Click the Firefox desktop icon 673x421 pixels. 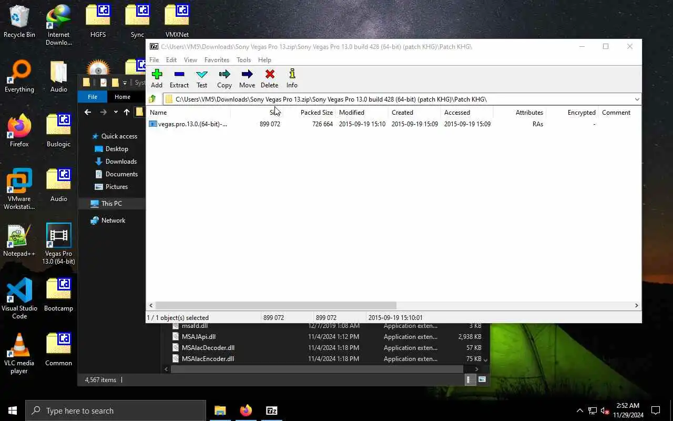(19, 132)
